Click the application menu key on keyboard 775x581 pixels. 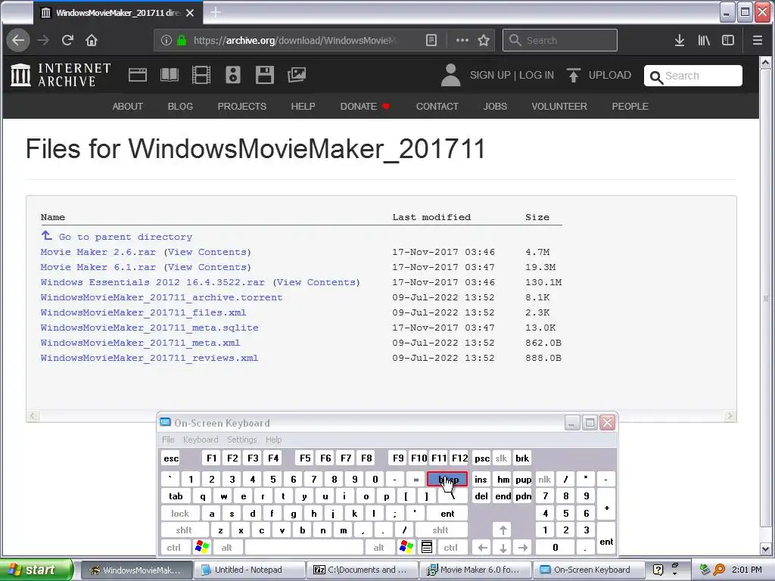(x=427, y=547)
